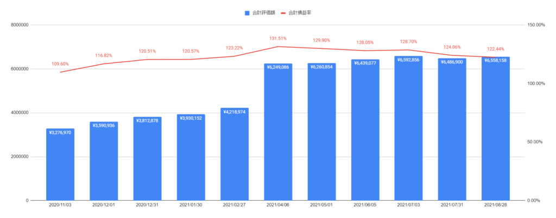Select the 123.22% line data label
Viewport: 556px width, 218px height.
tap(235, 48)
